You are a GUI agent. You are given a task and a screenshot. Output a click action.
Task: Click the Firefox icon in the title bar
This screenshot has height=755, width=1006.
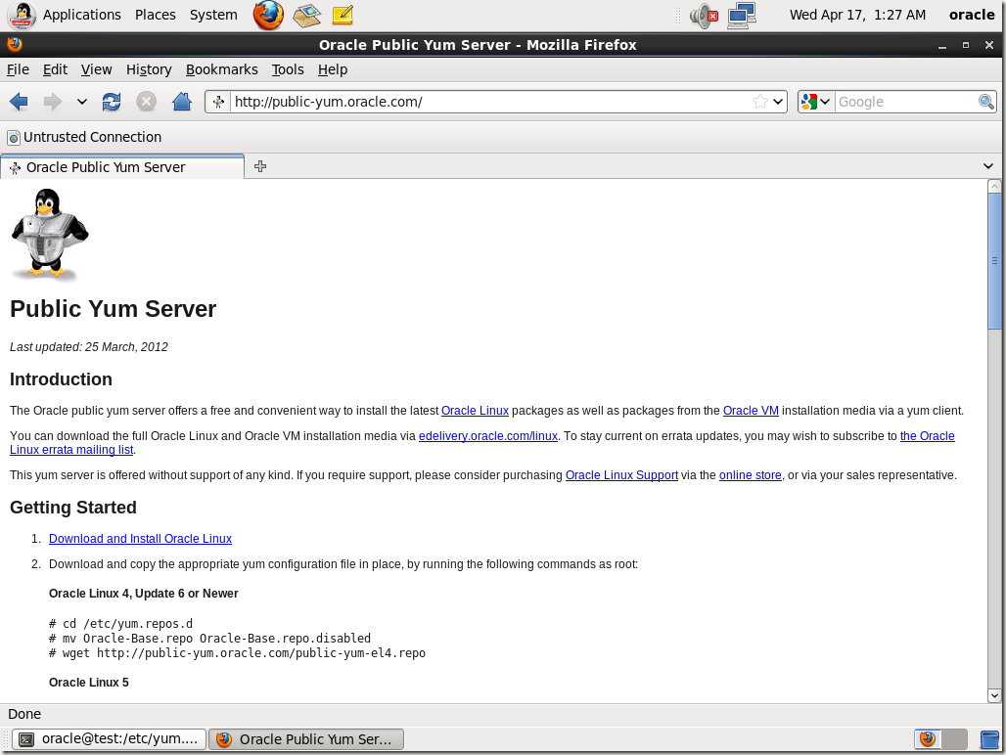point(14,44)
